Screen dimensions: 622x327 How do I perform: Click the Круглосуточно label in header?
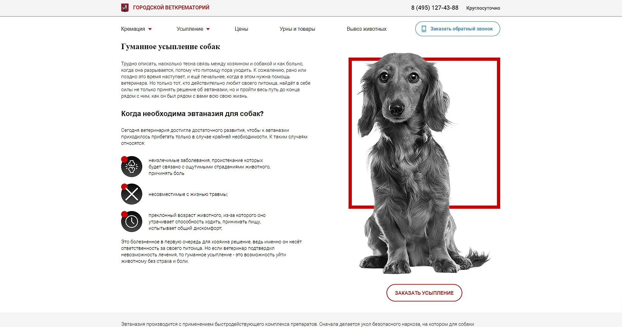[483, 8]
